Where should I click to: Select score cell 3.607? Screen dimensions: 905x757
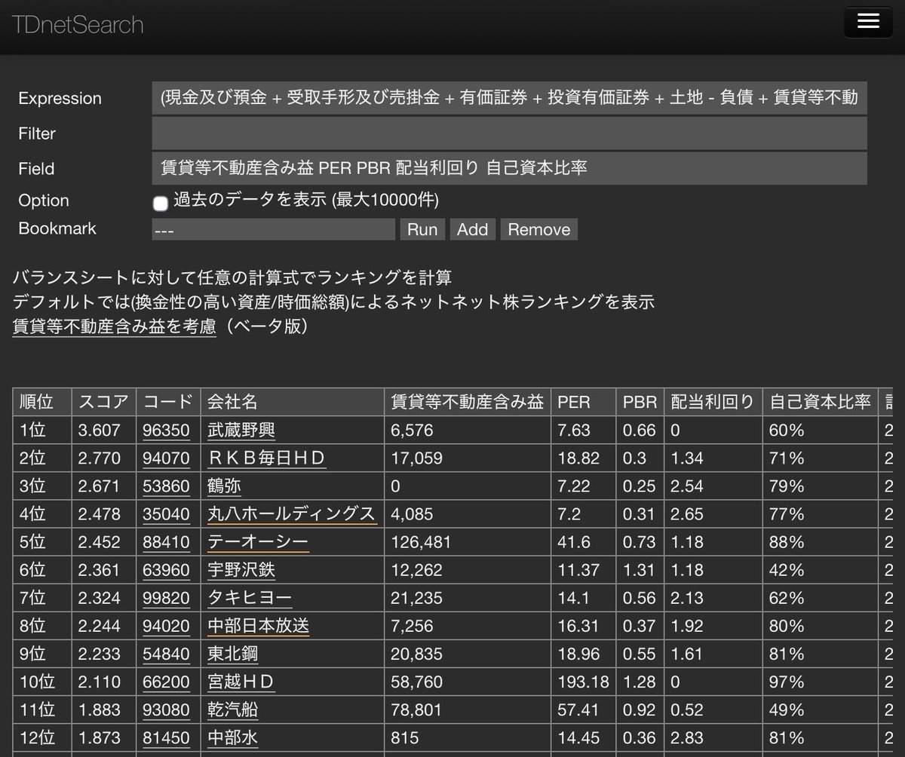point(104,431)
